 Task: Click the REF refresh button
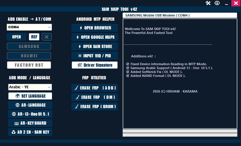tap(34, 37)
